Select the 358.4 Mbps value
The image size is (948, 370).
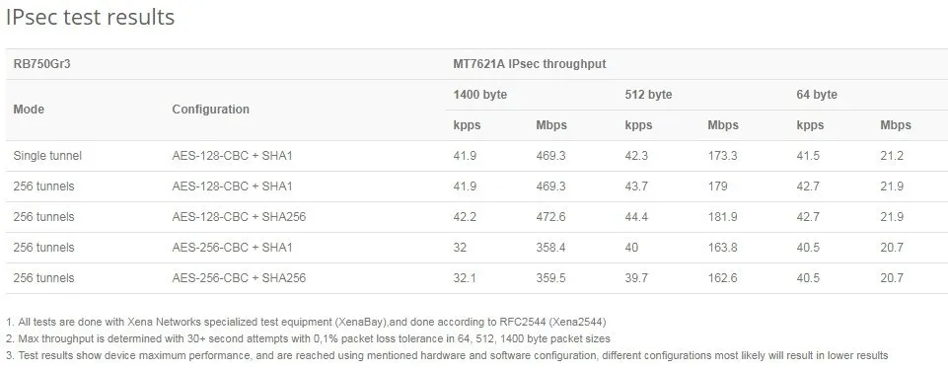coord(550,248)
